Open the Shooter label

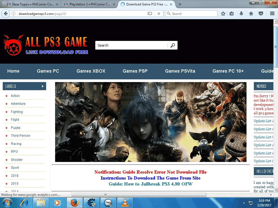click(17, 160)
